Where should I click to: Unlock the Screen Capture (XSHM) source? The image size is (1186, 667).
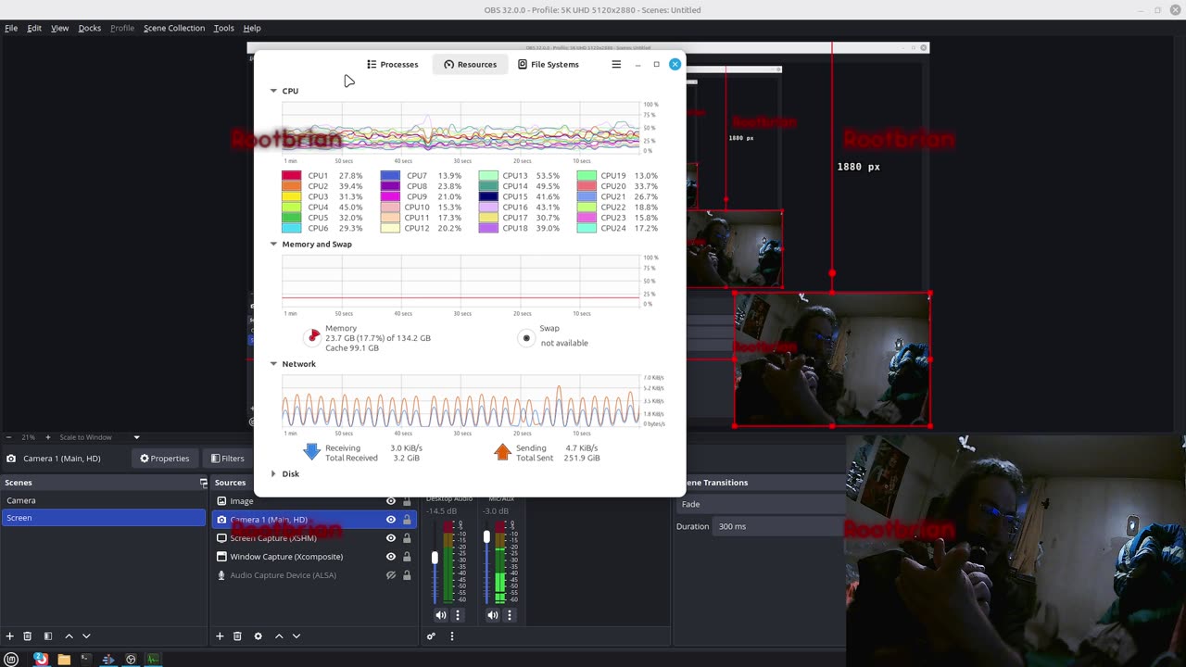tap(407, 538)
